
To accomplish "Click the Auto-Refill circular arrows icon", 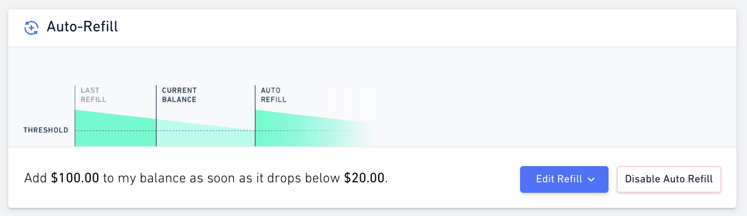I will click(31, 27).
